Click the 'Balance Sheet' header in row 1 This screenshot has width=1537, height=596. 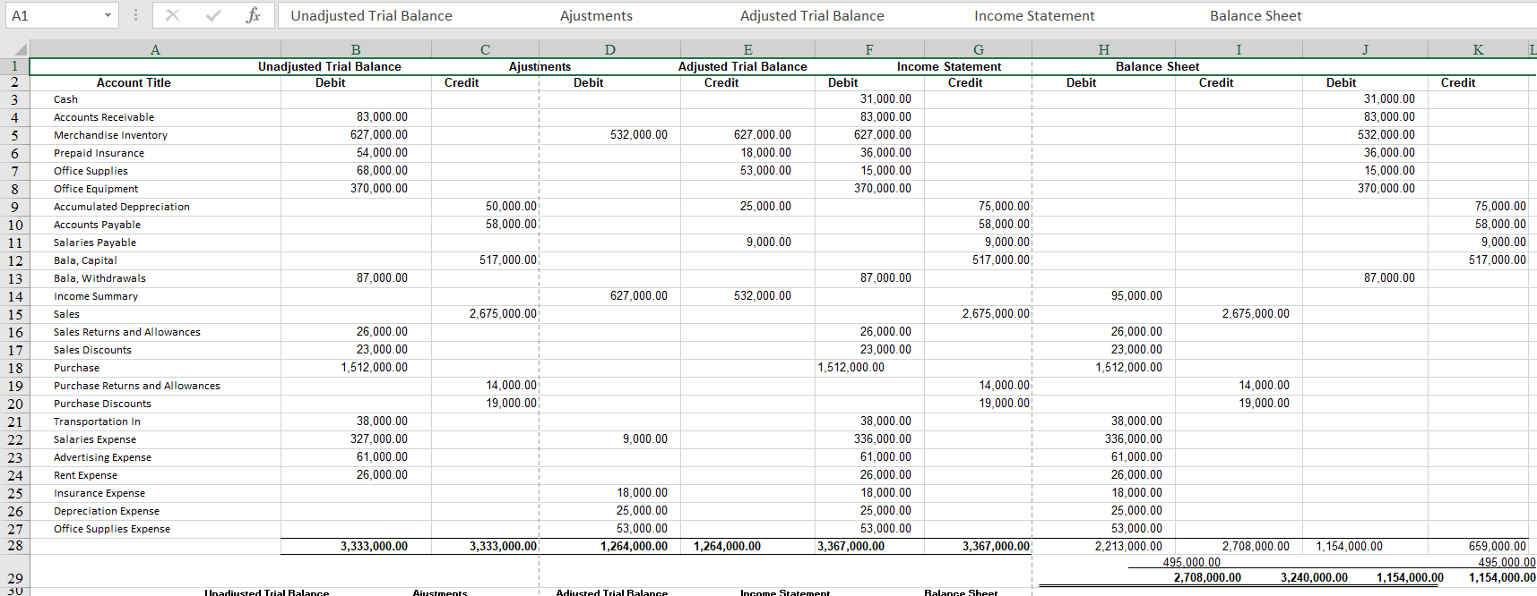pyautogui.click(x=1157, y=66)
